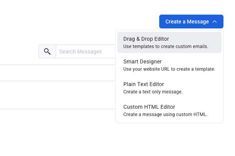Click the "Create a Message" label text
This screenshot has width=235, height=156.
[x=187, y=22]
